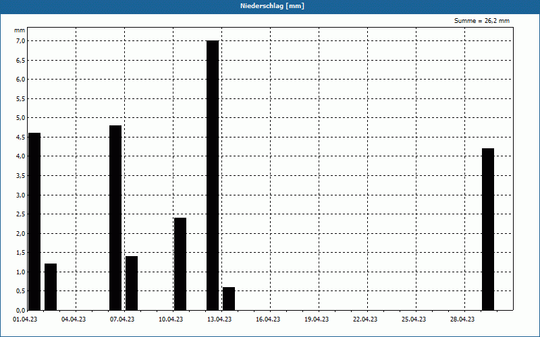Select the tallest 7,0 mm precipitation bar
The image size is (540, 337).
[x=213, y=175]
